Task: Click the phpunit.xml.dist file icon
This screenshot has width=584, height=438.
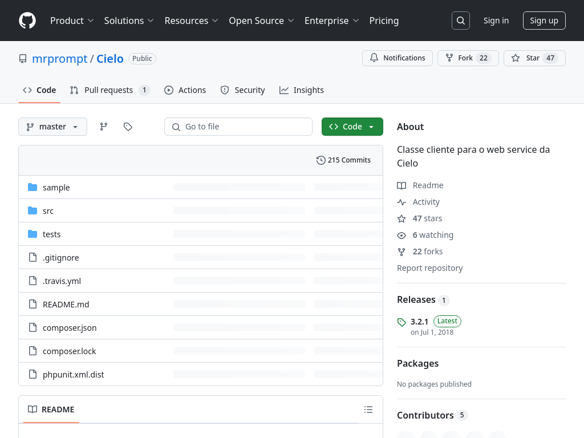Action: tap(33, 374)
